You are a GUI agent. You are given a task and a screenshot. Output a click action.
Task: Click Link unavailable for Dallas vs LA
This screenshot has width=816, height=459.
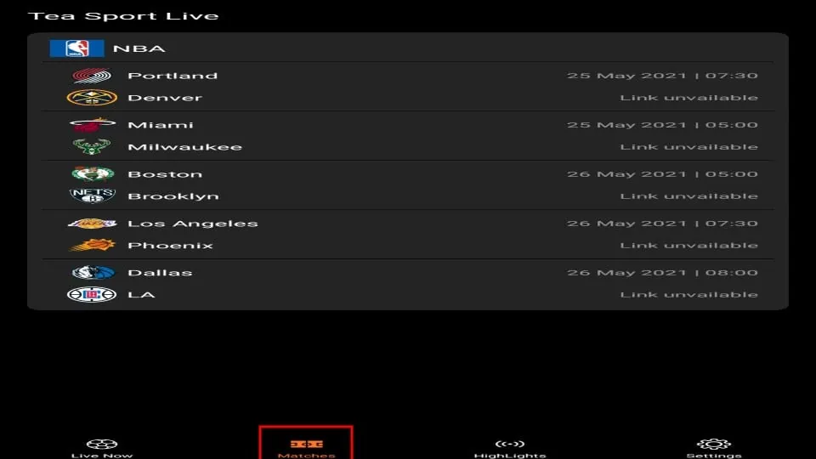pos(689,295)
